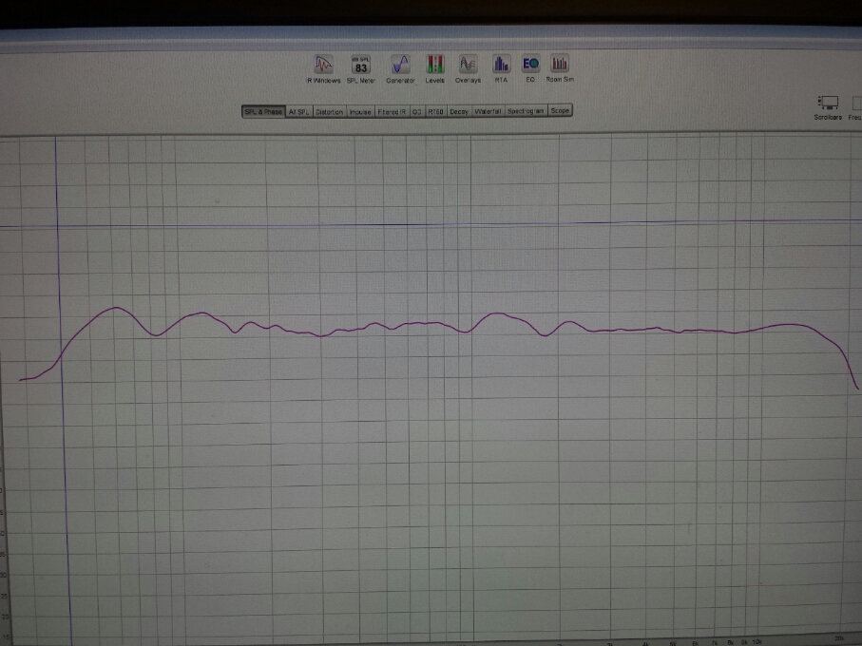Toggle the Freq axis control
Viewport: 862px width, 646px height.
[855, 107]
